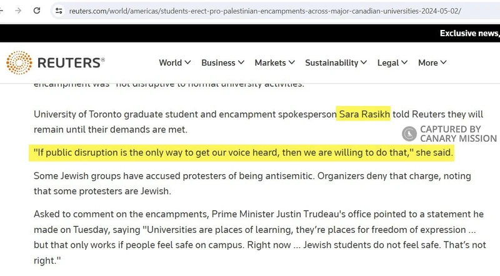The height and width of the screenshot is (276, 500).
Task: Reload the page with the refresh icon
Action: click(37, 11)
